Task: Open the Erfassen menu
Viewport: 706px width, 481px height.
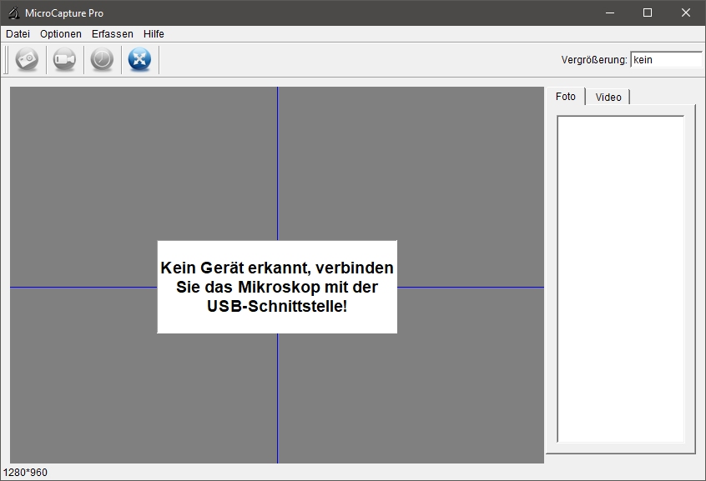Action: [x=113, y=34]
